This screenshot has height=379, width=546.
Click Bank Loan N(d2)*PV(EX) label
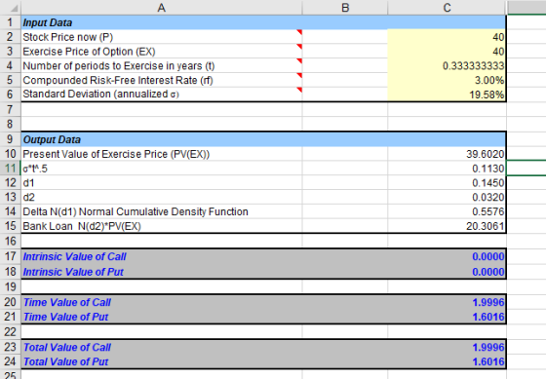[82, 226]
